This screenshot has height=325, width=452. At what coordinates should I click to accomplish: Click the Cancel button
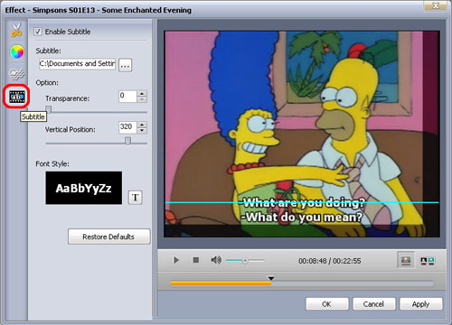(373, 304)
